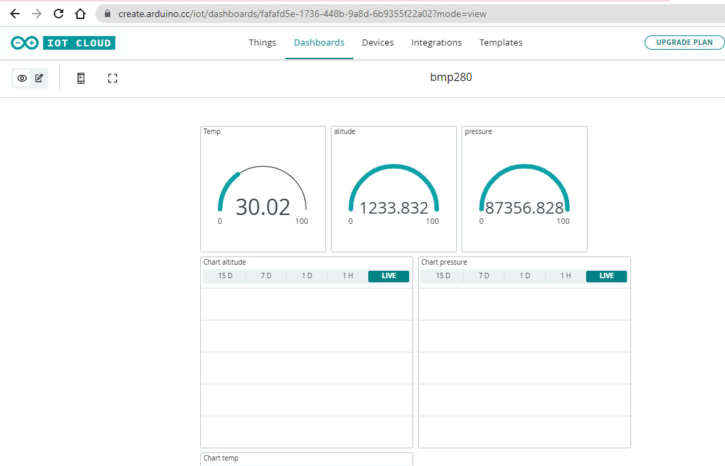725x466 pixels.
Task: Go to the Integrations section
Action: tap(436, 42)
